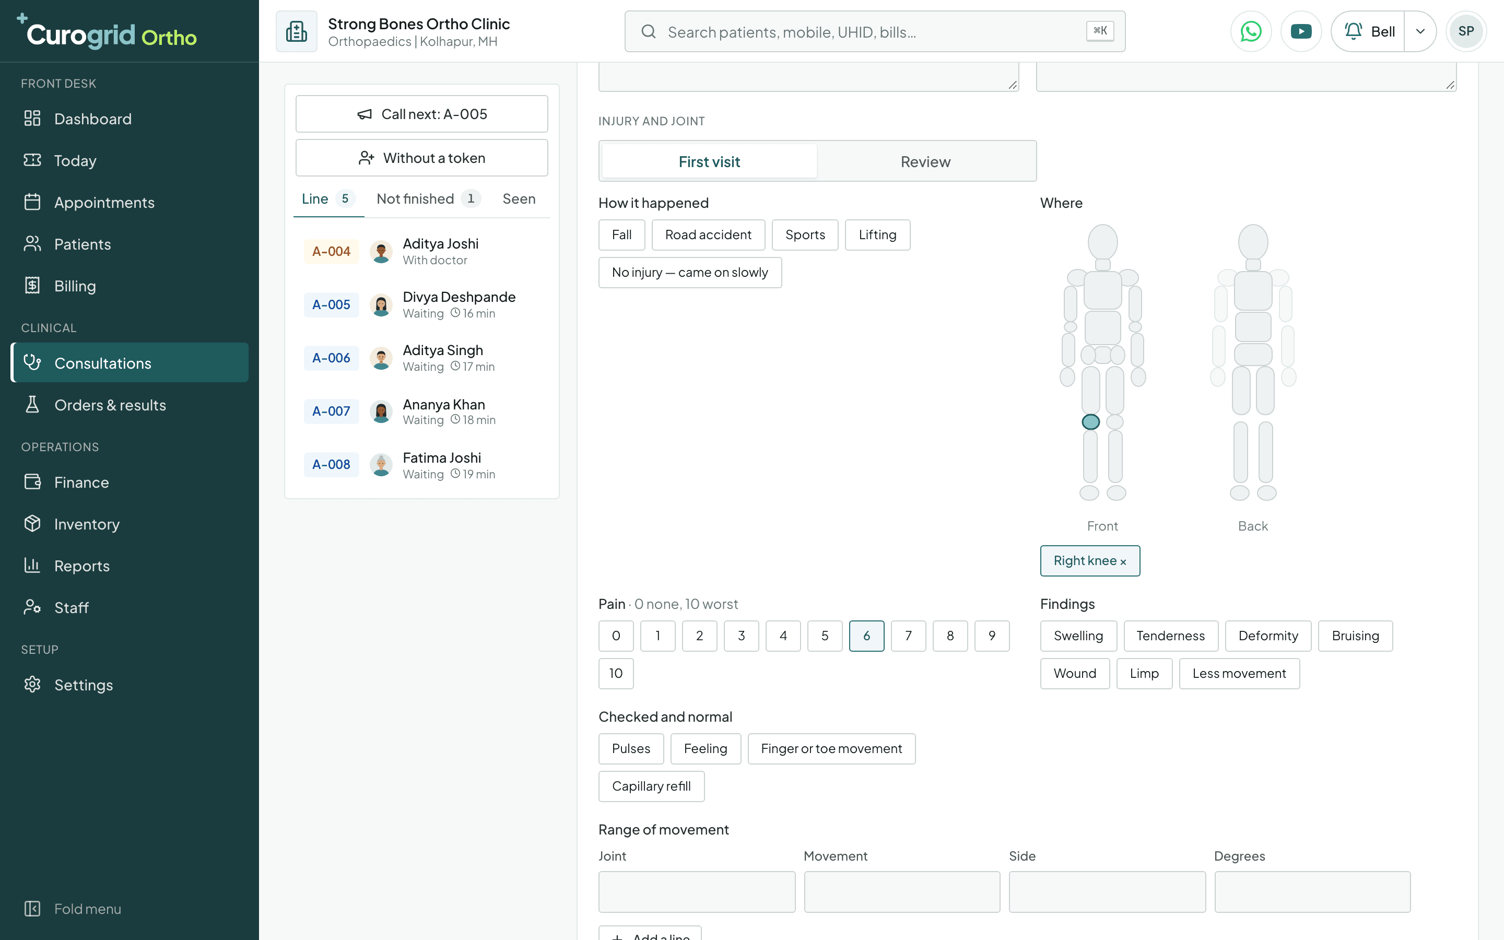
Task: Click the Joint input field
Action: coord(697,891)
